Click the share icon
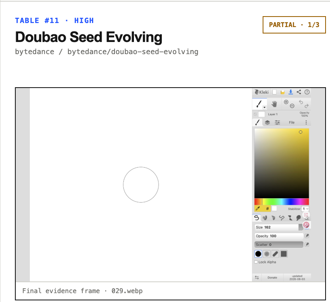This screenshot has width=330, height=302. [299, 92]
